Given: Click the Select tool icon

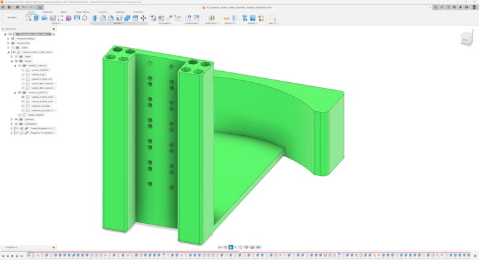Looking at the screenshot, I should click(273, 18).
